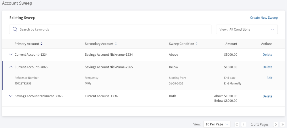The image size is (287, 128).
Task: Go to last page double-arrow icon
Action: [282, 124]
